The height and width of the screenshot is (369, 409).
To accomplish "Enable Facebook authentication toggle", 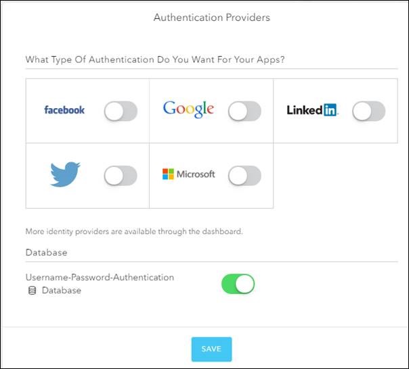I will pos(121,112).
